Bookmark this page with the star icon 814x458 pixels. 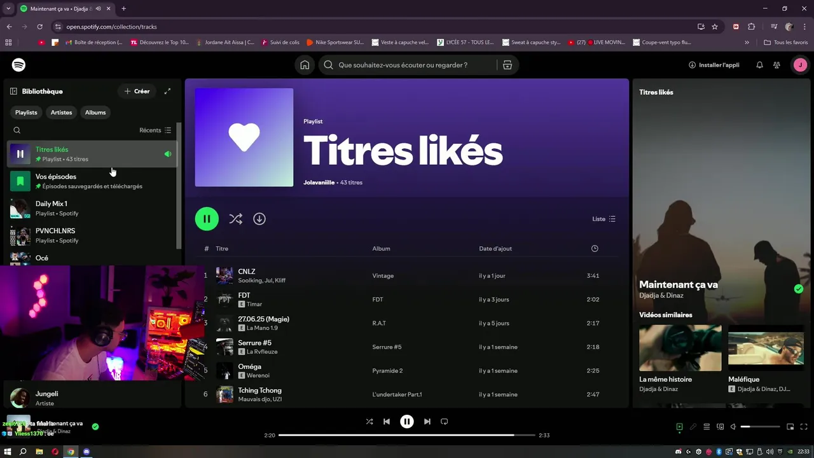[715, 27]
